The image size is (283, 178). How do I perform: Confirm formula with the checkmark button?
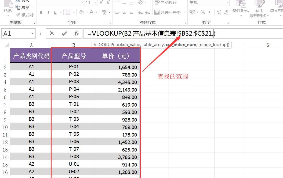[64, 33]
